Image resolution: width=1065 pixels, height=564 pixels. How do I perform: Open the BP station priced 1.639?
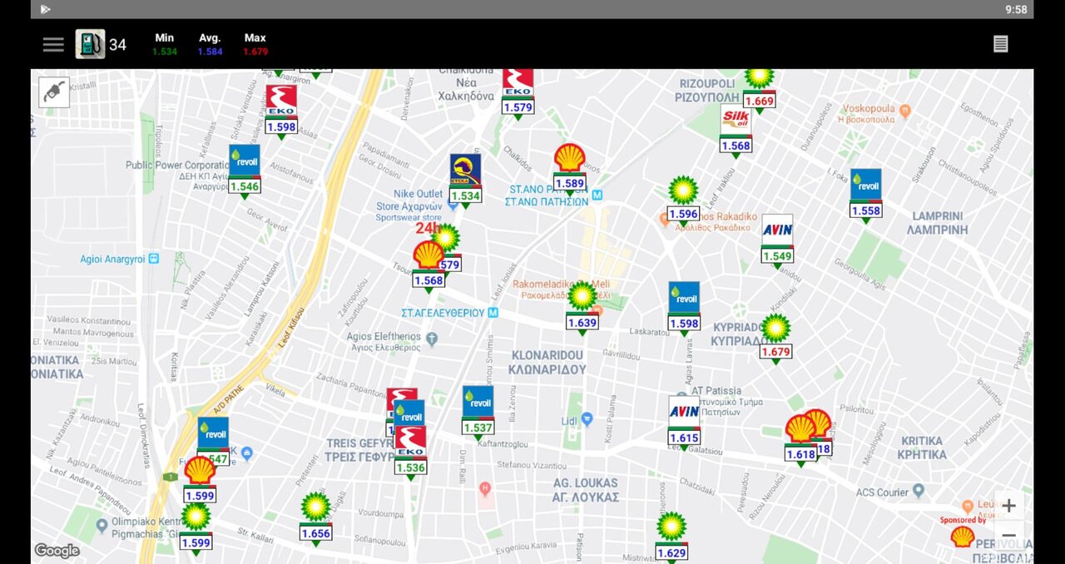coord(582,307)
